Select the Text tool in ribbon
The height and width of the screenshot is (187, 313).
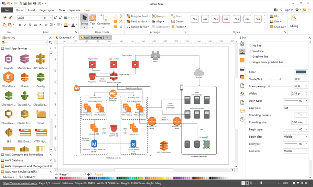click(93, 20)
